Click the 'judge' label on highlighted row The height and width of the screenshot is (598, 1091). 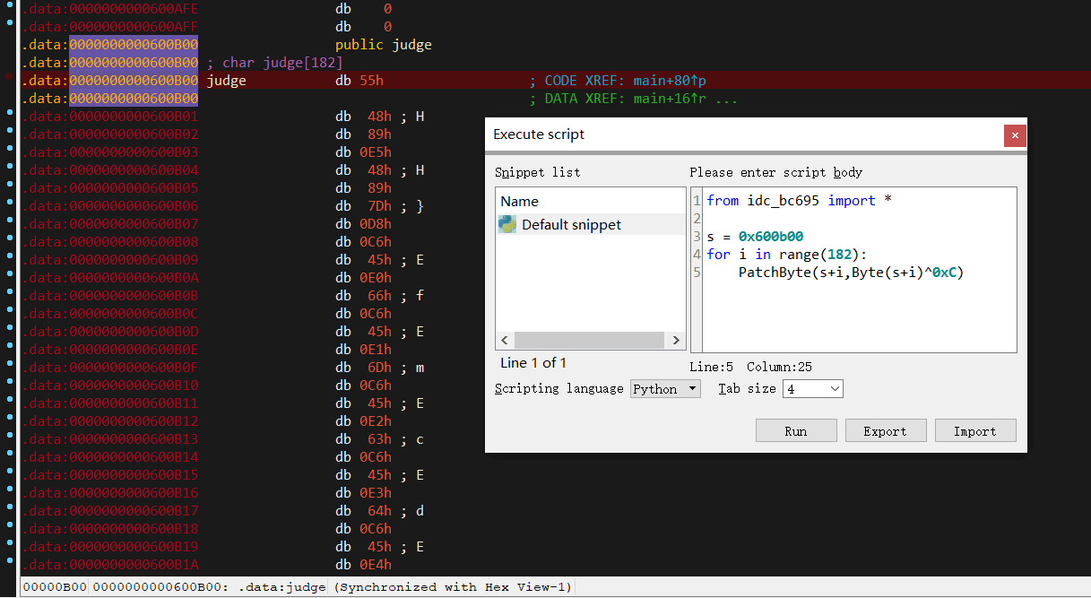coord(226,81)
